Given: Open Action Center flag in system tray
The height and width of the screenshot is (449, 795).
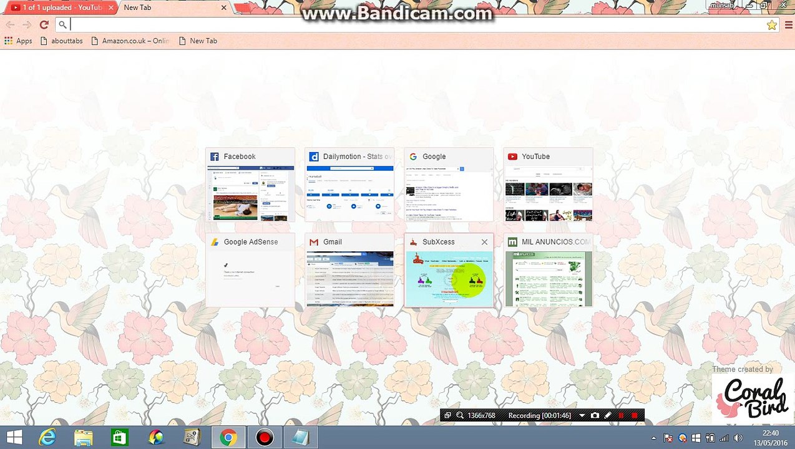Looking at the screenshot, I should tap(668, 438).
